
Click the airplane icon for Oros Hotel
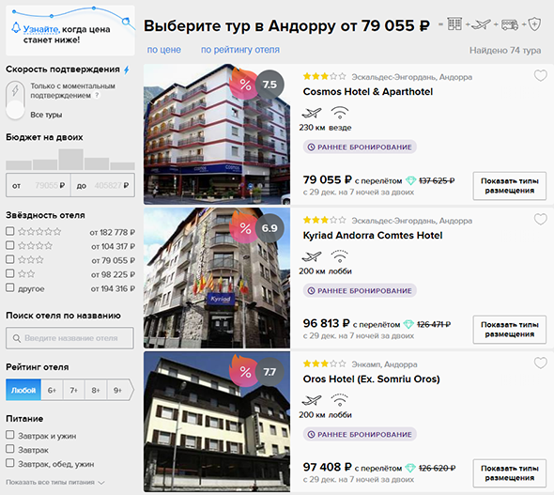(312, 400)
